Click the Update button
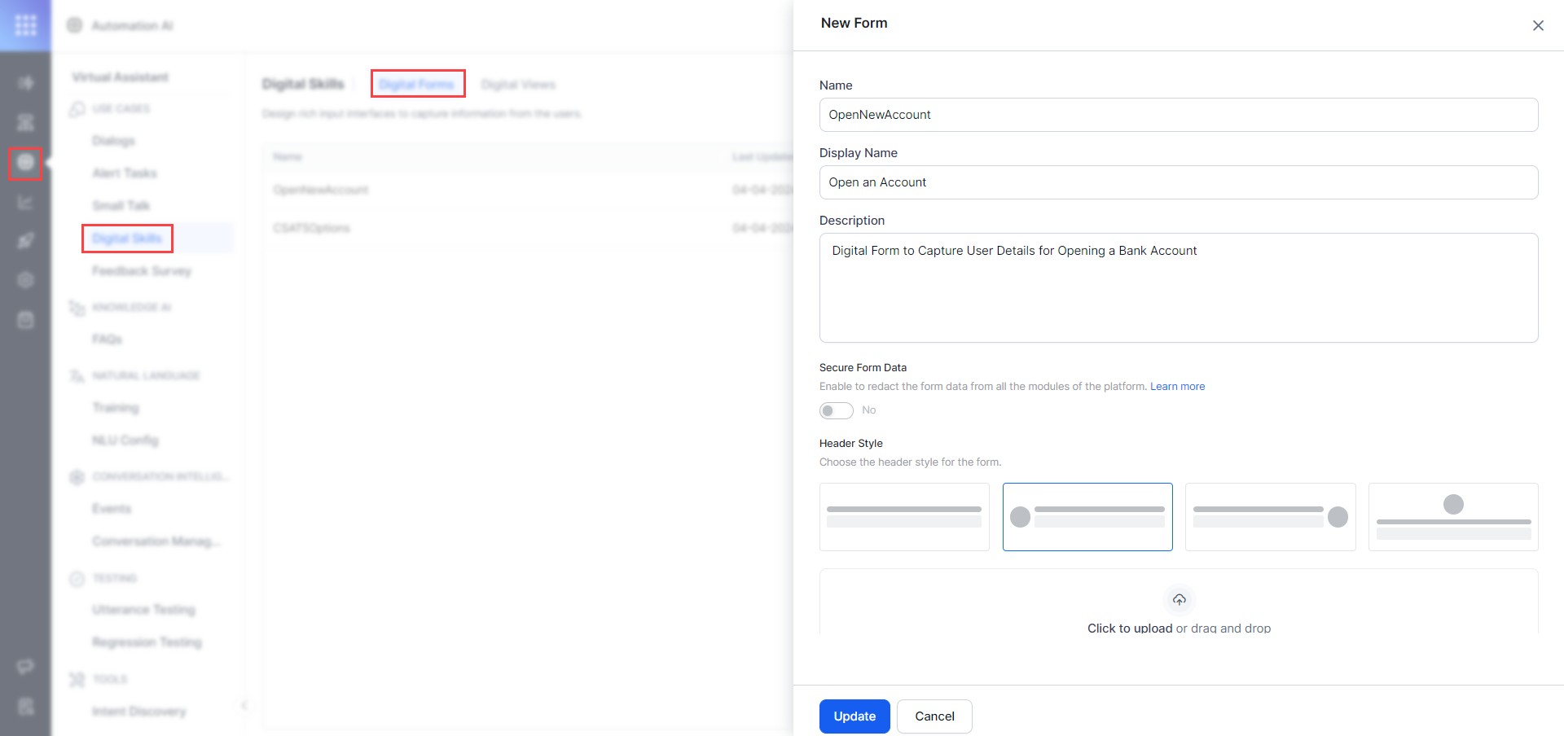Screen dimensions: 1564x736 [x=854, y=716]
